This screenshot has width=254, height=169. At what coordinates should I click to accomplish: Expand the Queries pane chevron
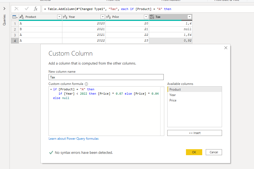(4, 9)
